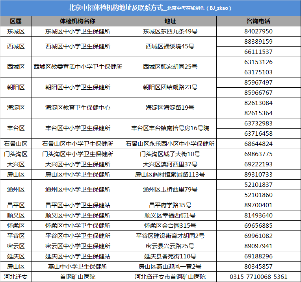
Task: Click the address 东城区东四九条49号
Action: coord(170,31)
